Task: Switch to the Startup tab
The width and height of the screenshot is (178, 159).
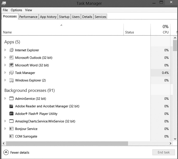Action: (x=64, y=17)
